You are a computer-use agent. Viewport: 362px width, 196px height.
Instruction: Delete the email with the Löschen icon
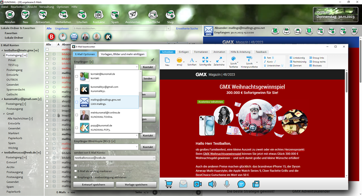(82, 14)
